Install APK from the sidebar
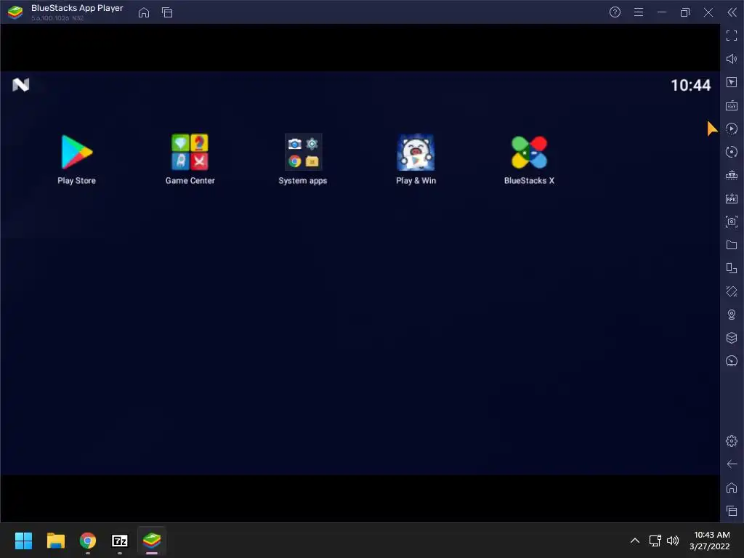The height and width of the screenshot is (558, 744). pos(732,198)
